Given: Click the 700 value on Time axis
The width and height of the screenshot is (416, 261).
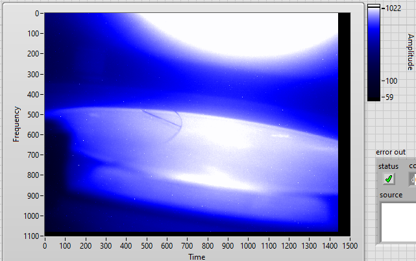Looking at the screenshot, I should tap(187, 246).
